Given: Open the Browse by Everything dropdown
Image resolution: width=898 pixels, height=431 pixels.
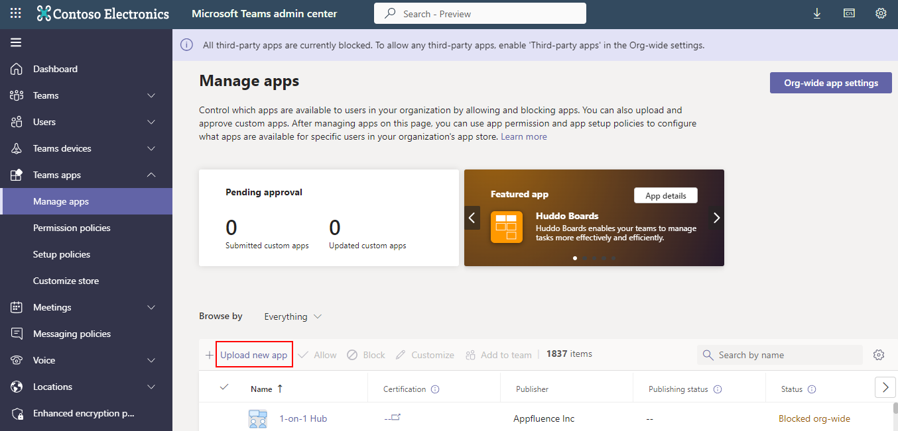Looking at the screenshot, I should coord(292,316).
